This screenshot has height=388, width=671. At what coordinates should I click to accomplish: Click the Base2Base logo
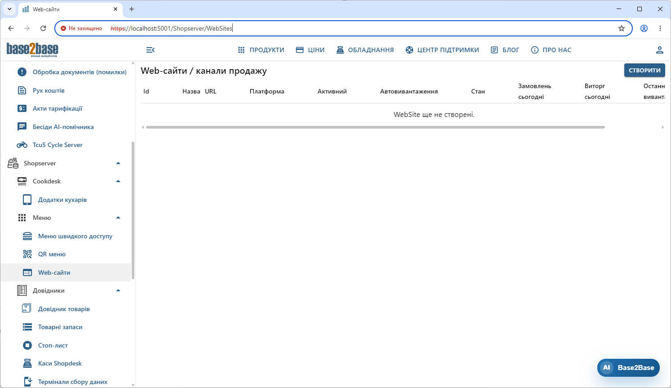coord(32,49)
